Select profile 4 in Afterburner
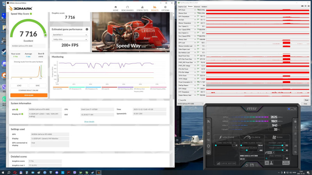 (x=295, y=146)
